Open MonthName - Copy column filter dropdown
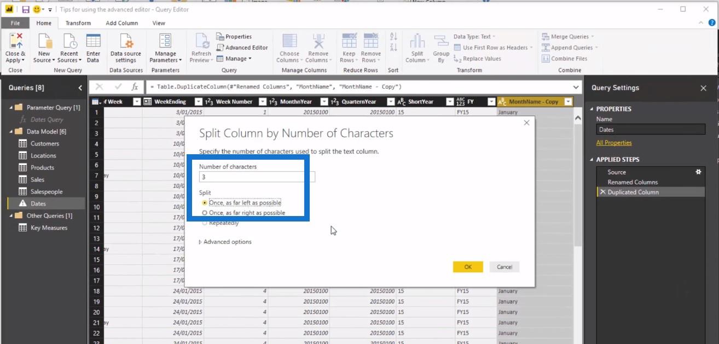Image resolution: width=719 pixels, height=344 pixels. (x=568, y=102)
